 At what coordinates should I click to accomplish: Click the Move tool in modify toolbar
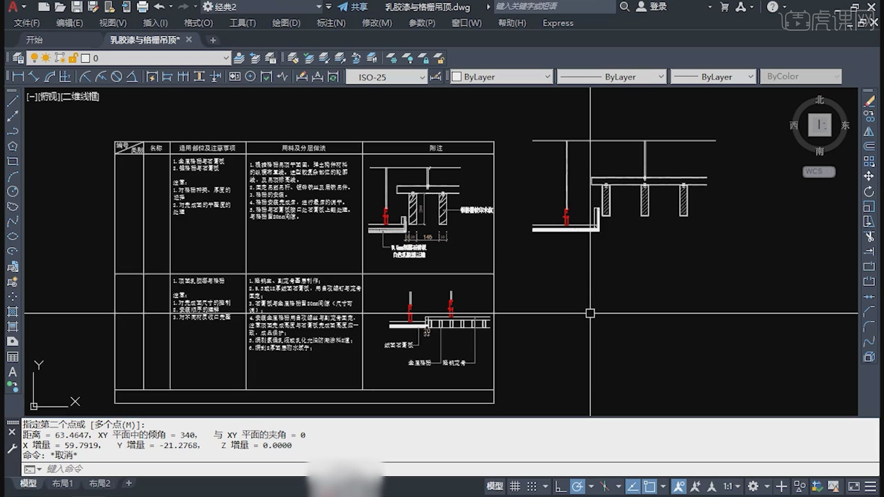869,176
